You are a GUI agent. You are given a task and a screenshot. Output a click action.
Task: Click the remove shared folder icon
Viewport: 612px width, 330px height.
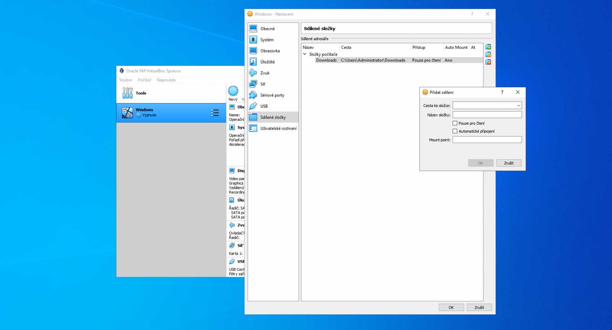(488, 62)
